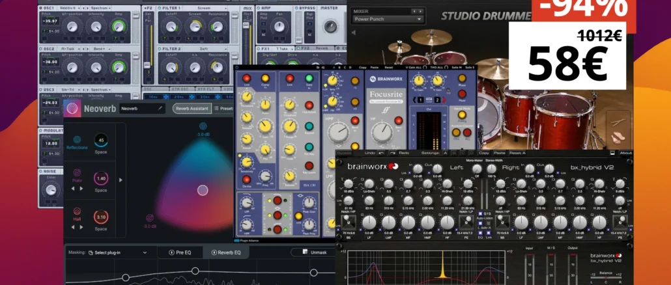Click the drumsticks icon in Studio Drummer

point(619,123)
